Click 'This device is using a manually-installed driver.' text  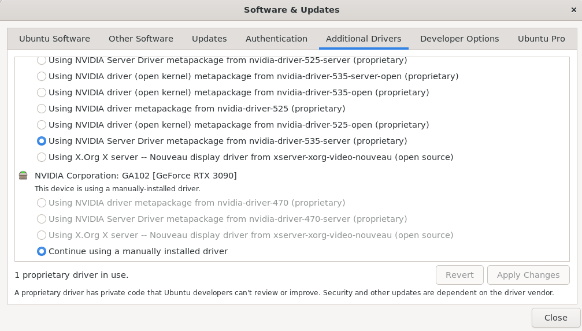pos(117,188)
